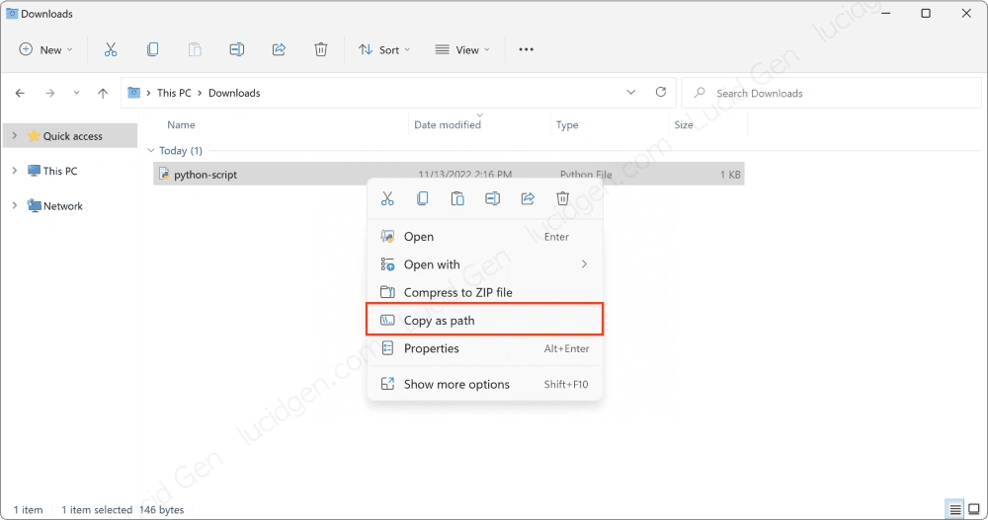Click the 1 item selected status text

pyautogui.click(x=97, y=510)
